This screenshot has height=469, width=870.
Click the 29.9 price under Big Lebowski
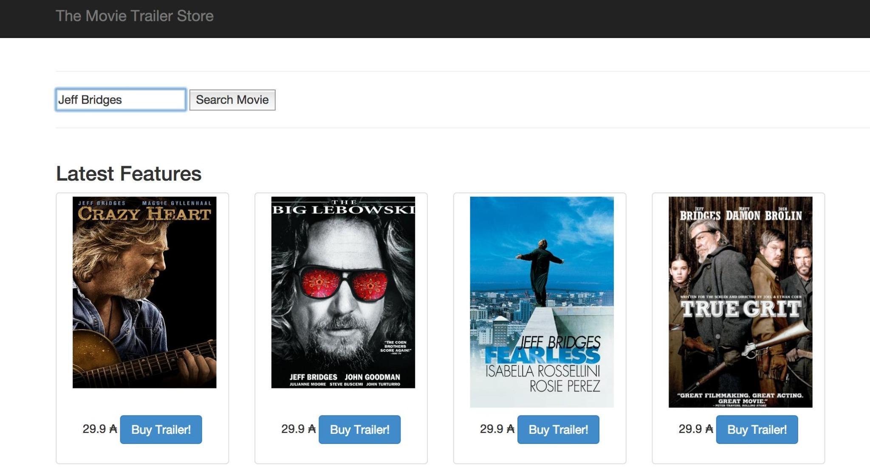[x=293, y=429]
